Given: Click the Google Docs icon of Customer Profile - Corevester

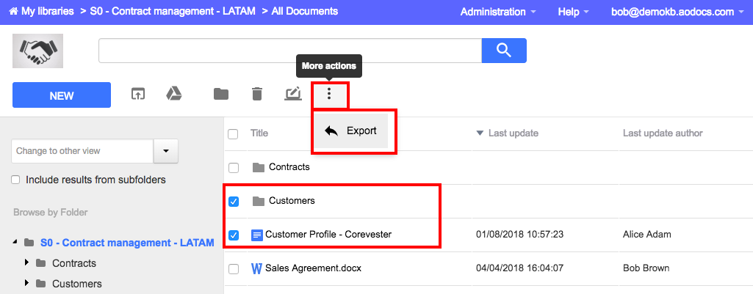Looking at the screenshot, I should 257,235.
